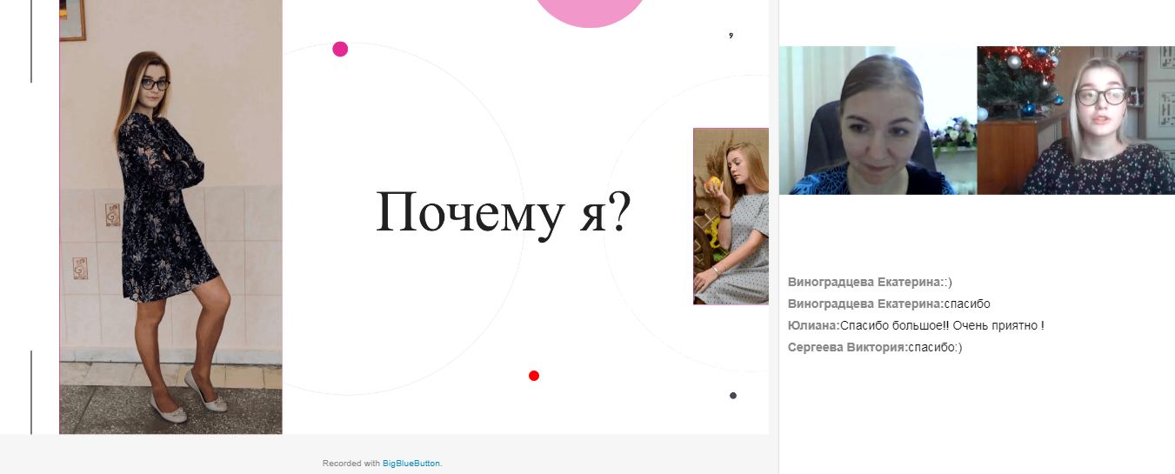Click the webcam video with Christmas tree
1175x474 pixels.
click(x=1076, y=120)
